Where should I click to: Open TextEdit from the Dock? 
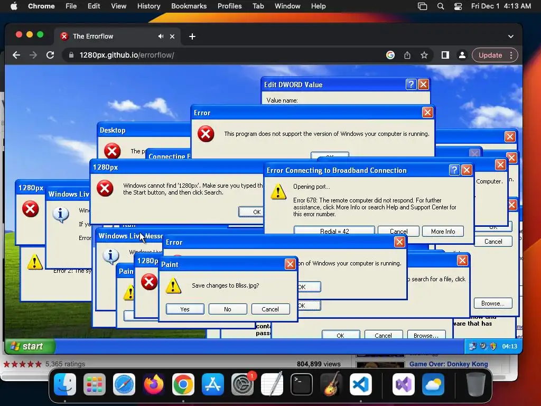click(x=272, y=384)
